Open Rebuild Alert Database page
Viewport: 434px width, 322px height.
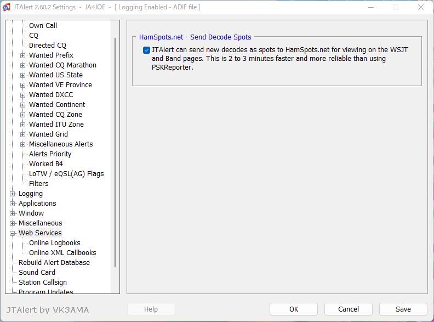[54, 262]
